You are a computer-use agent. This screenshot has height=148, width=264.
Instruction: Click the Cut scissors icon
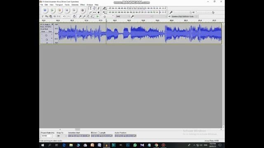(43, 16)
